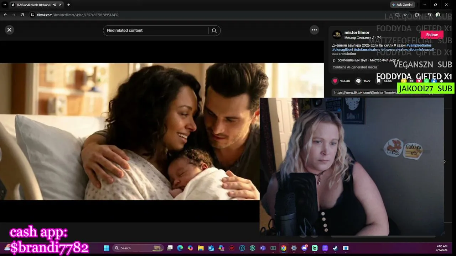Click the embed code icon
The width and height of the screenshot is (456, 256).
[411, 81]
